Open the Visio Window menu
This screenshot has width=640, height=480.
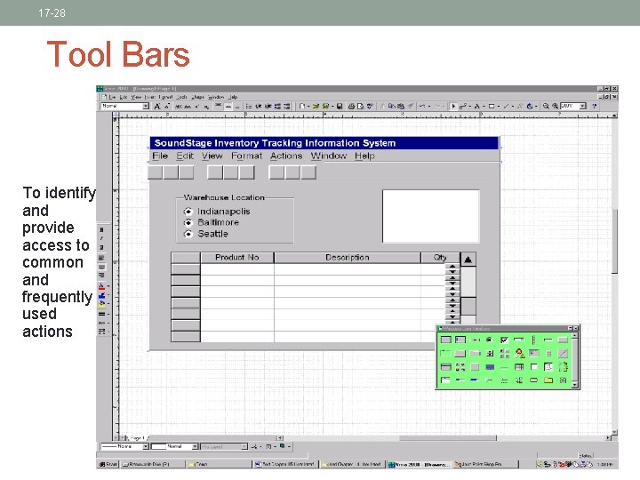click(216, 97)
